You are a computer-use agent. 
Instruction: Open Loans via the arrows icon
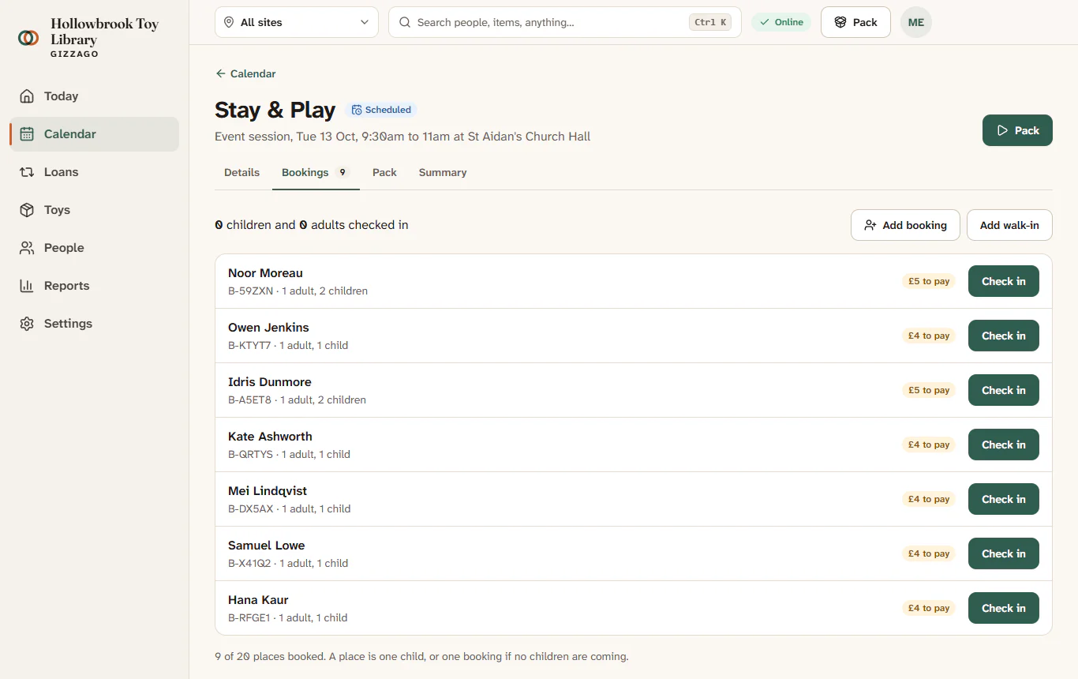27,172
